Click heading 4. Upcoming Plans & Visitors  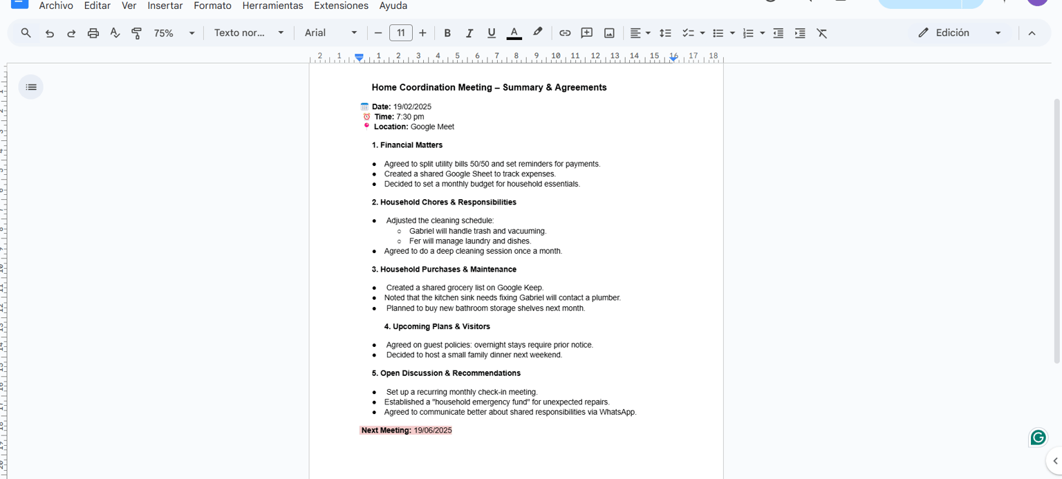coord(437,326)
